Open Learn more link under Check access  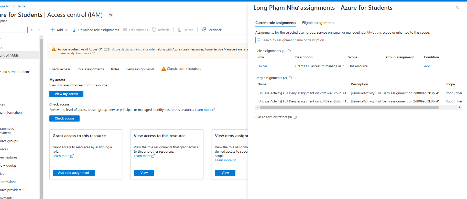[205, 110]
